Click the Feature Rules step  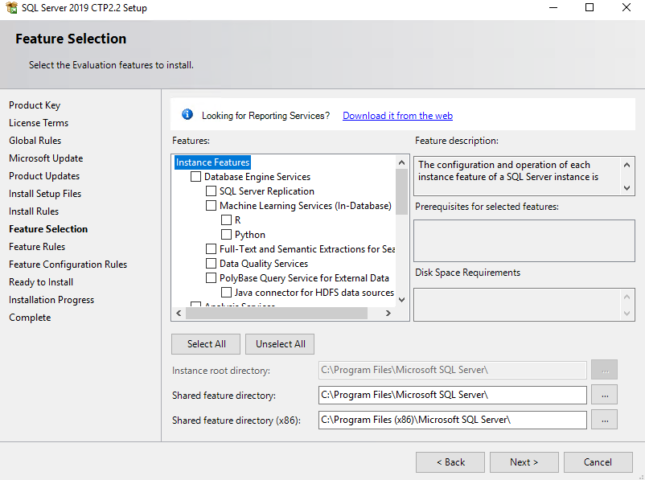coord(37,247)
